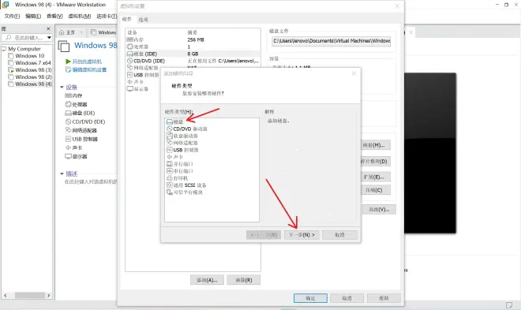
Task: Select Windows 98 (3) in library tree
Action: pyautogui.click(x=34, y=70)
